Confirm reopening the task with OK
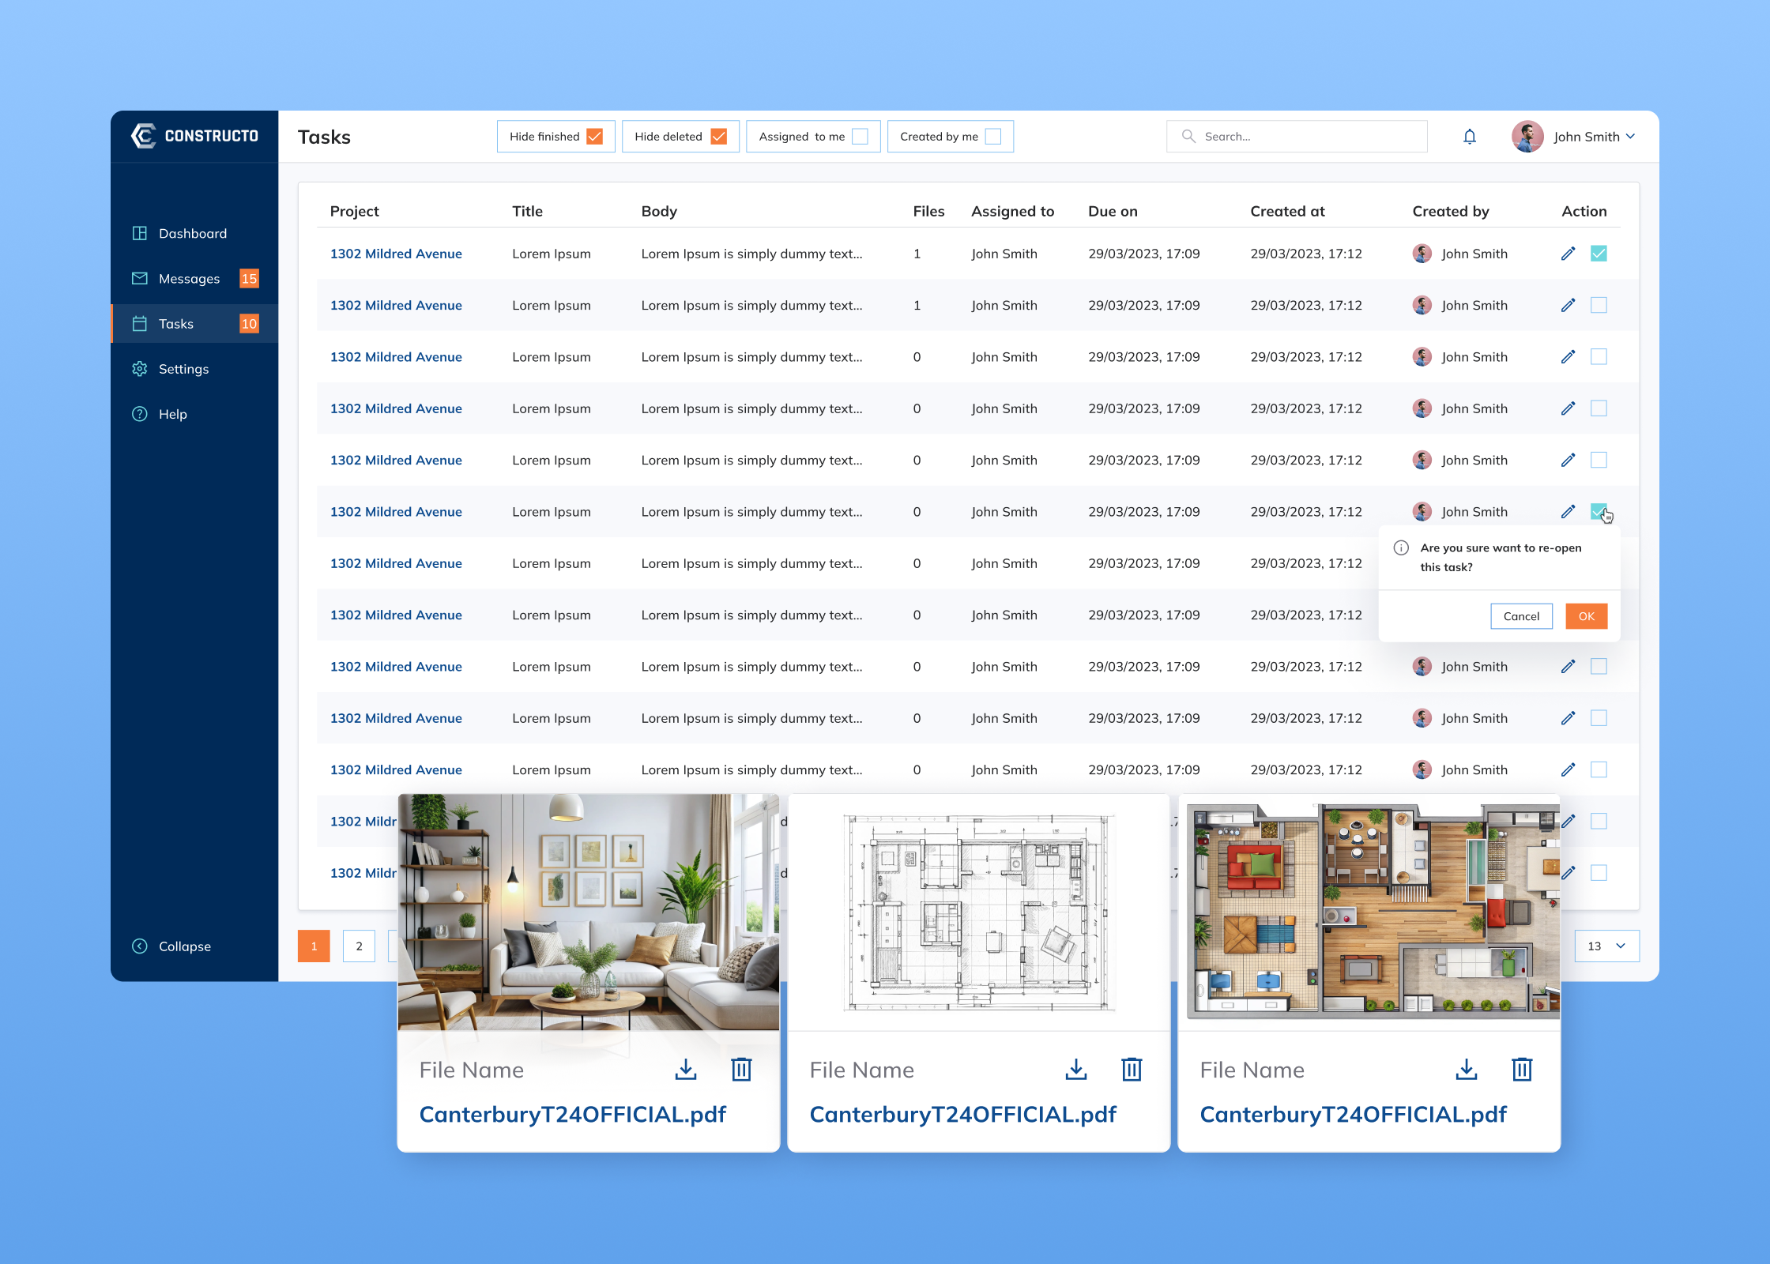This screenshot has height=1264, width=1770. [x=1586, y=616]
